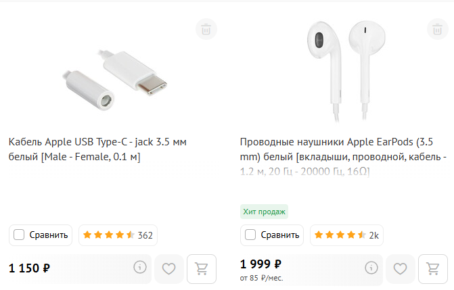Screen dimensions: 454x290
Task: Add Apple EarPods to favorites with heart icon
Action: 401,268
